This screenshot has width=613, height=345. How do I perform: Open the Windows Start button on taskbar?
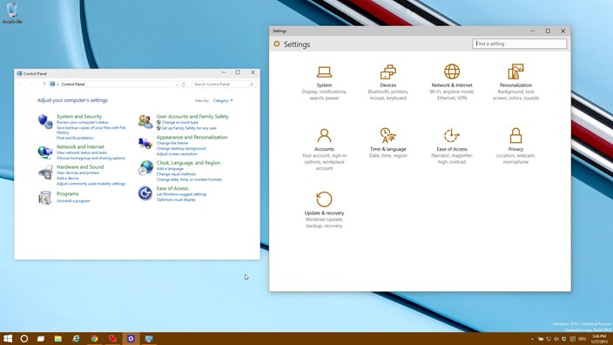(x=8, y=339)
